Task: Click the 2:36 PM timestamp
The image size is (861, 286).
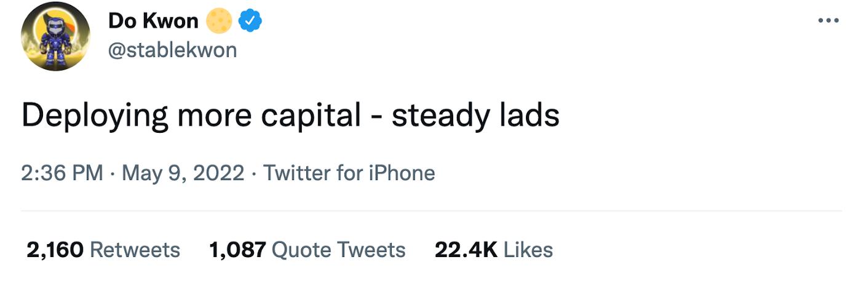Action: click(61, 173)
